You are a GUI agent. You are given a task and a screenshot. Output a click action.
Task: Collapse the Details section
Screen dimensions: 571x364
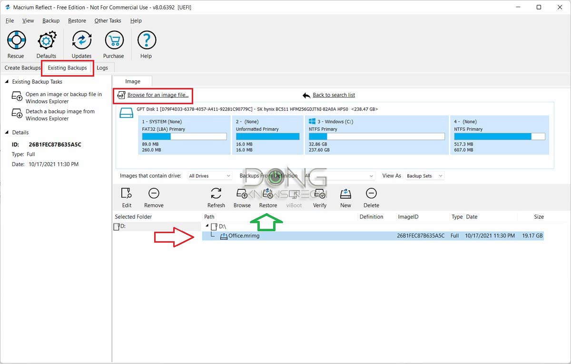pos(7,132)
